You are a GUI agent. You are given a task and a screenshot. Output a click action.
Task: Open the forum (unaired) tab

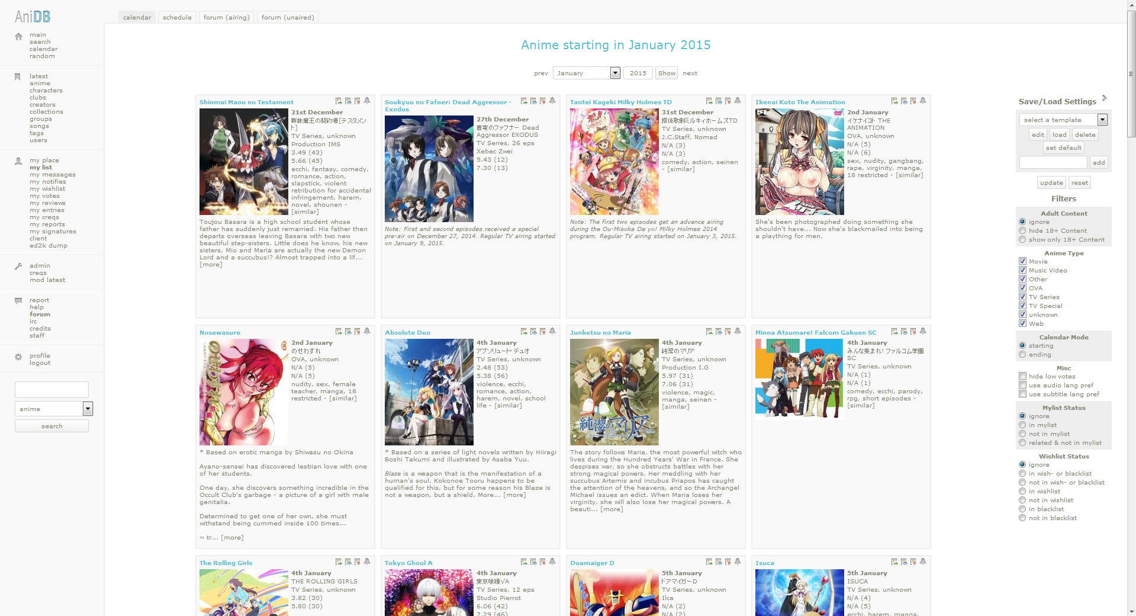tap(288, 17)
